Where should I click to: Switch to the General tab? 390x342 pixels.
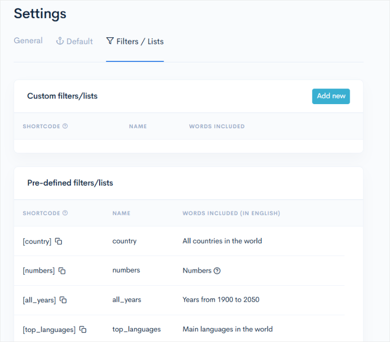tap(28, 41)
